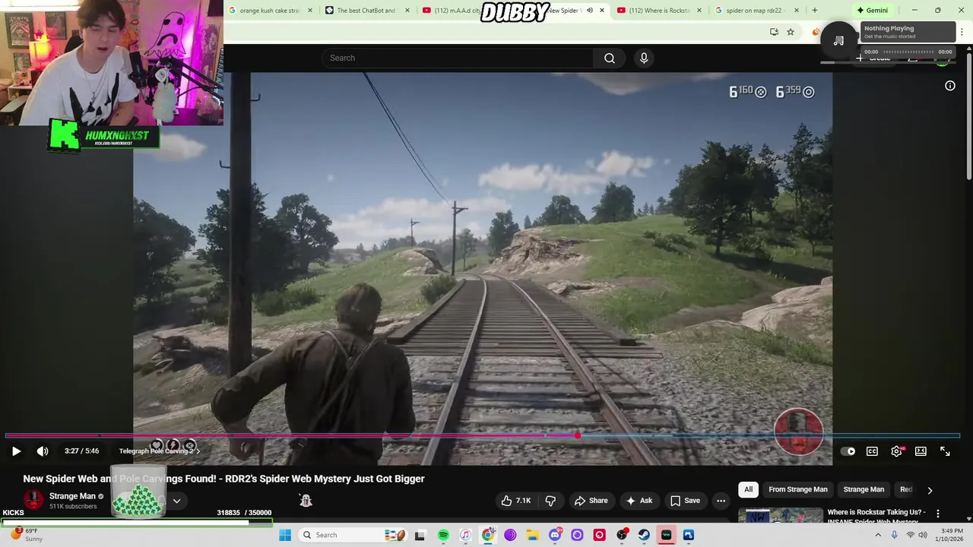This screenshot has height=547, width=973.
Task: Turn on closed captions (CC)
Action: pos(873,451)
